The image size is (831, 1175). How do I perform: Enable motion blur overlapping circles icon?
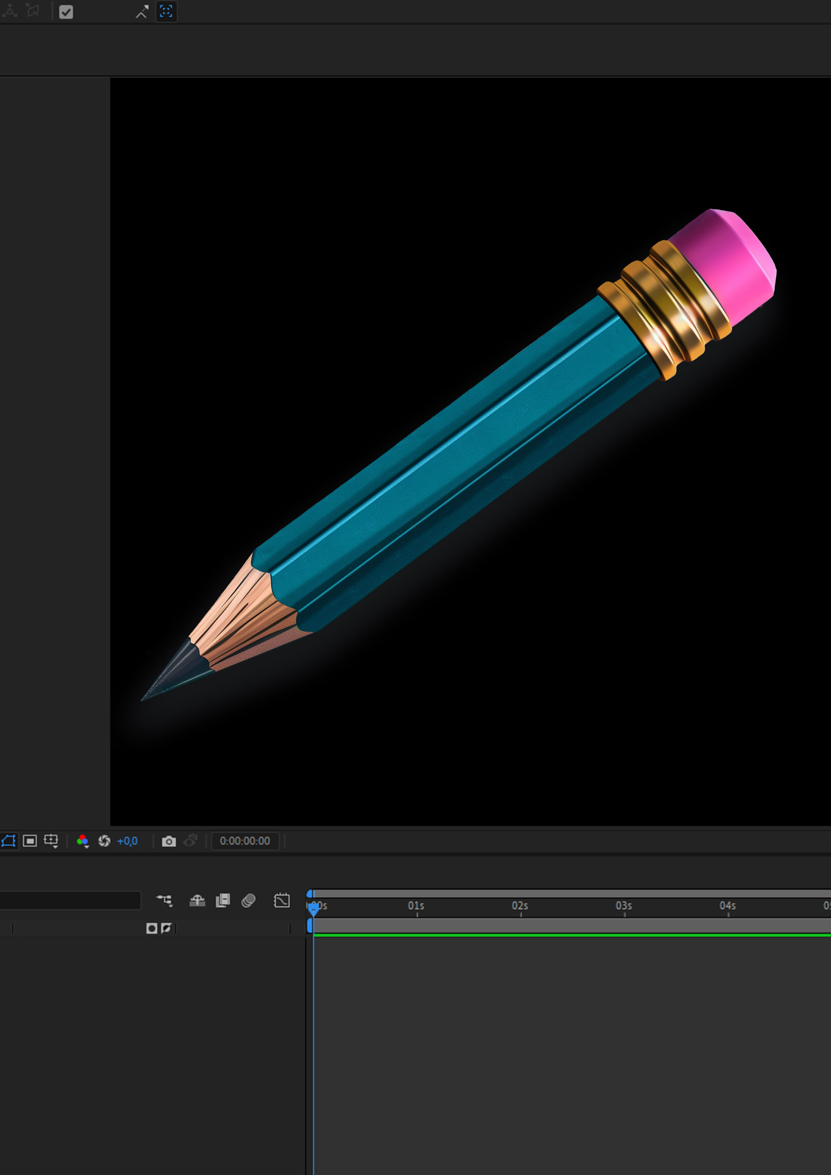coord(248,900)
